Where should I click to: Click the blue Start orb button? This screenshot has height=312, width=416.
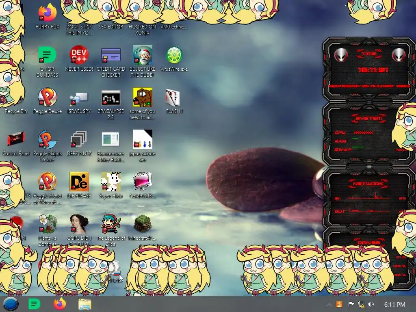[11, 304]
